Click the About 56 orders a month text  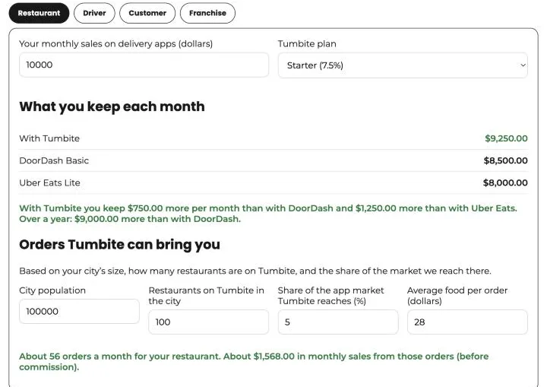point(254,361)
